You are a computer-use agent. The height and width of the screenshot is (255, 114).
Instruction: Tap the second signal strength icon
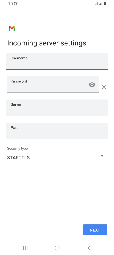[x=101, y=3]
